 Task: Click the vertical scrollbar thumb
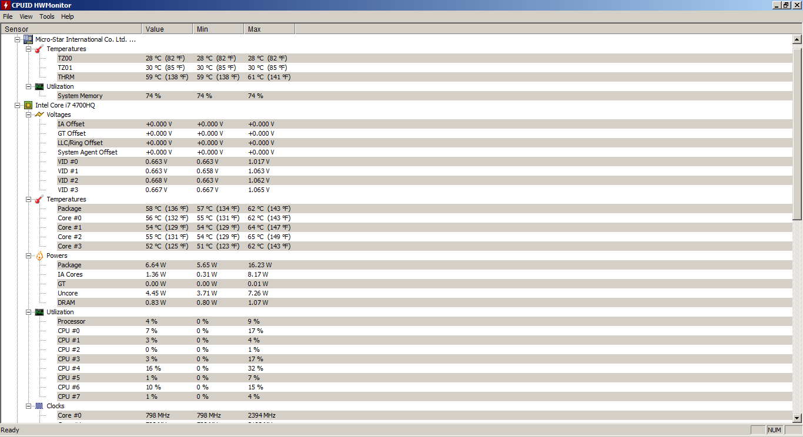(x=797, y=133)
